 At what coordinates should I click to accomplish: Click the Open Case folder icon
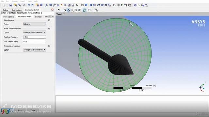pos(7,5)
